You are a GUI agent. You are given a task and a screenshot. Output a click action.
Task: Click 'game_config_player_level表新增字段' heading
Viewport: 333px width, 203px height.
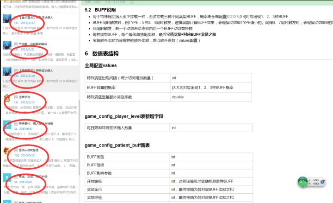tap(124, 116)
